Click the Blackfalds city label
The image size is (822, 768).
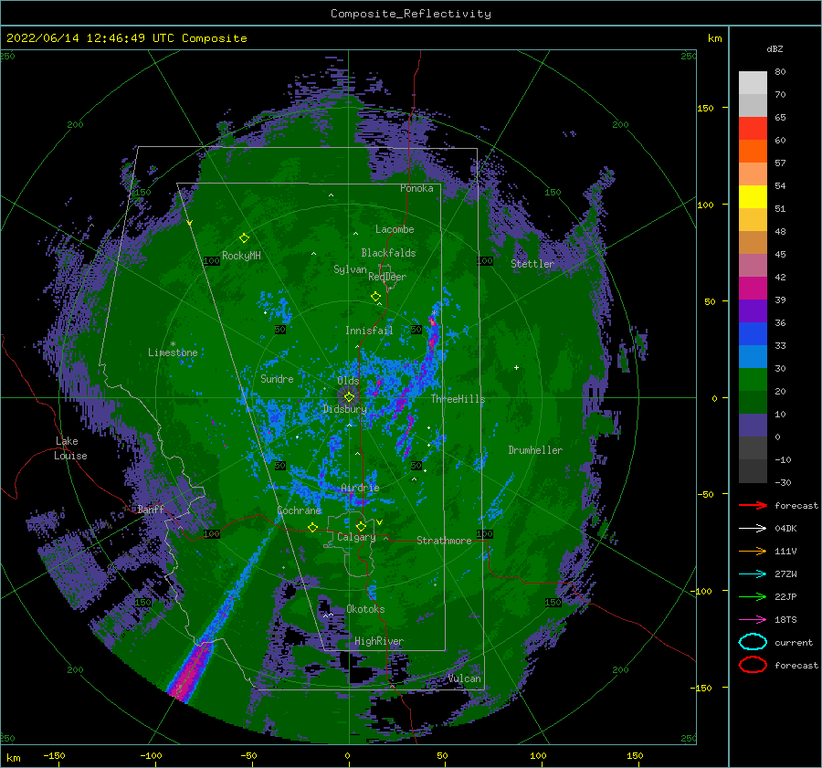click(x=388, y=253)
